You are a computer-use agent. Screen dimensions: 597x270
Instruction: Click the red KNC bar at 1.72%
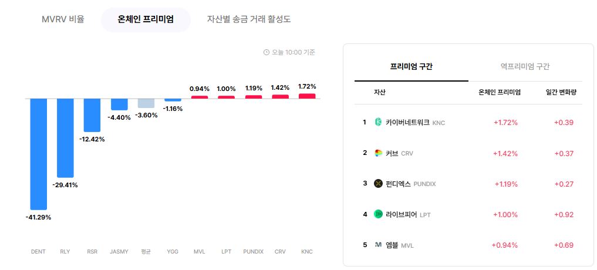click(307, 96)
